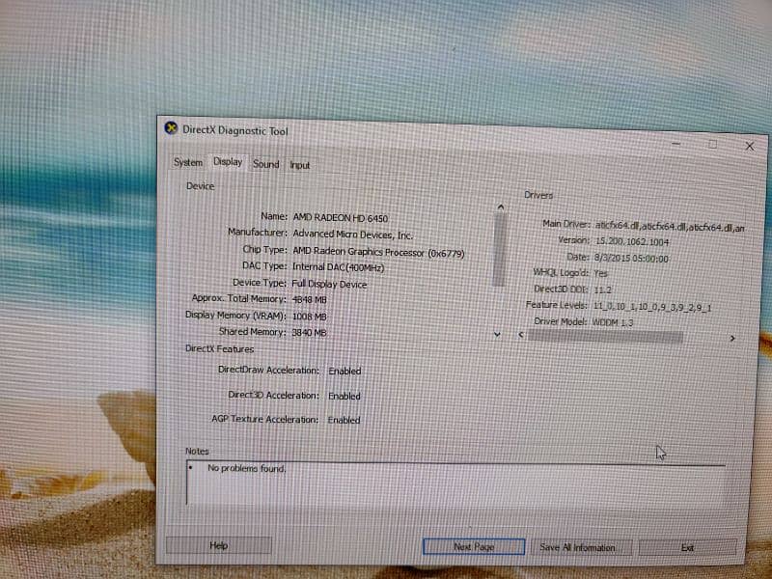Click the Drivers panel scroll right arrow
Image resolution: width=772 pixels, height=579 pixels.
point(732,339)
